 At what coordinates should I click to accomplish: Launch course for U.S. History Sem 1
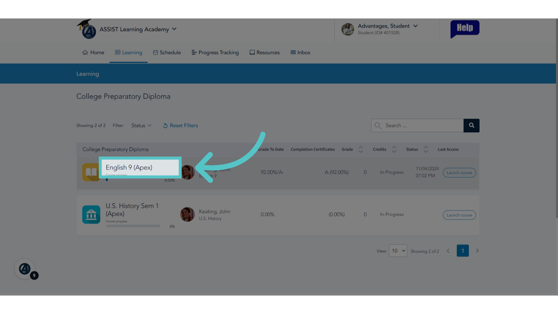459,215
